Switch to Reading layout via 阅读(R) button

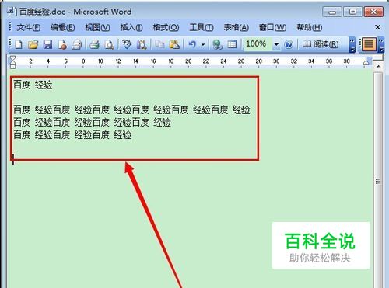click(x=321, y=44)
